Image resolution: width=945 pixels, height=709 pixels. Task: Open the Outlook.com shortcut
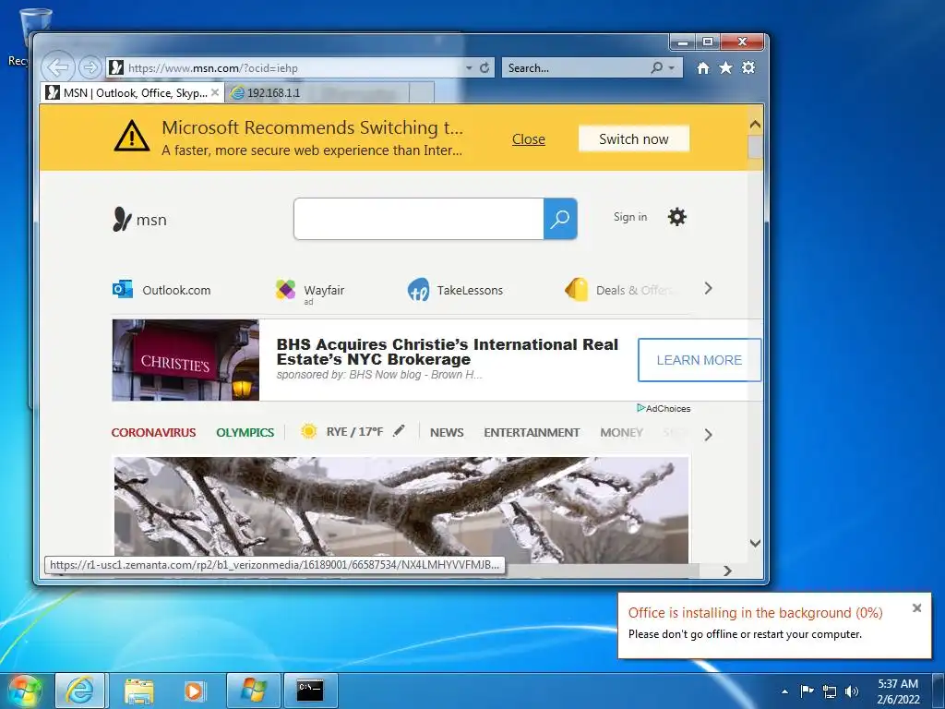[x=161, y=290]
